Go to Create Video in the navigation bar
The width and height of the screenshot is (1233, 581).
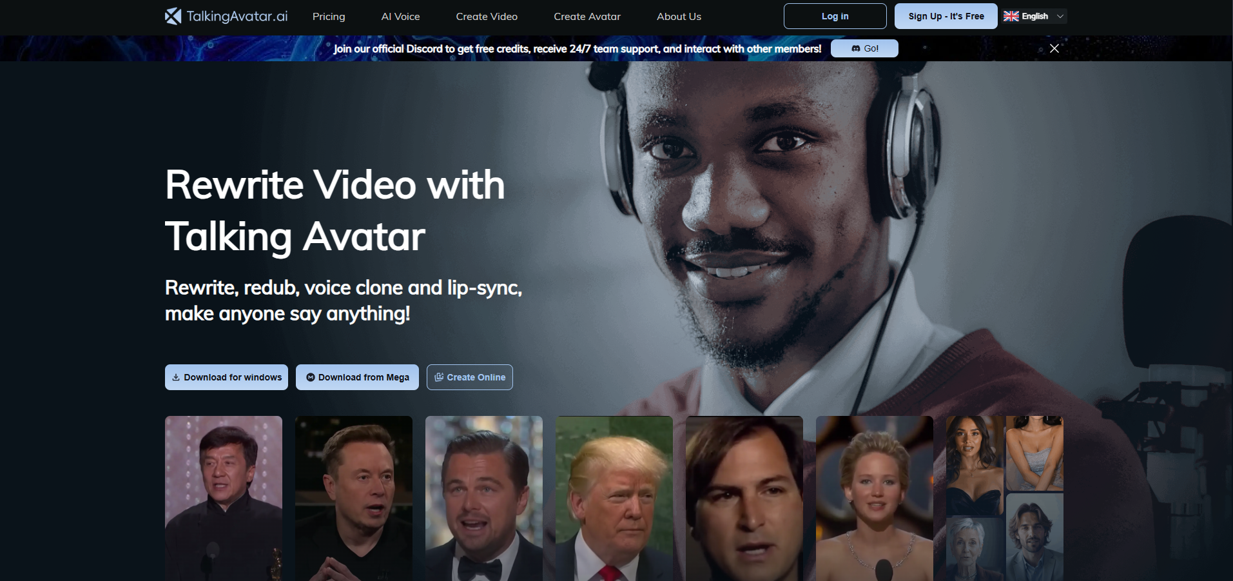click(487, 17)
